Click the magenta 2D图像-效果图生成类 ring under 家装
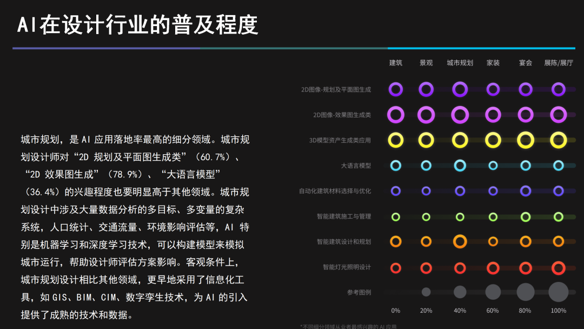The width and height of the screenshot is (584, 329). point(493,115)
